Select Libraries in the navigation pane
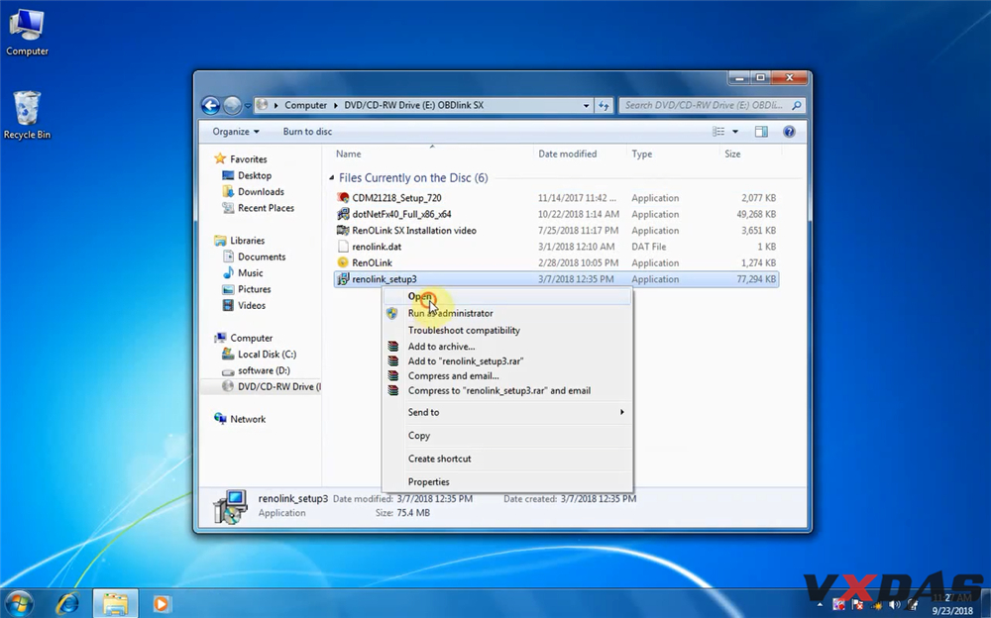 click(x=247, y=241)
